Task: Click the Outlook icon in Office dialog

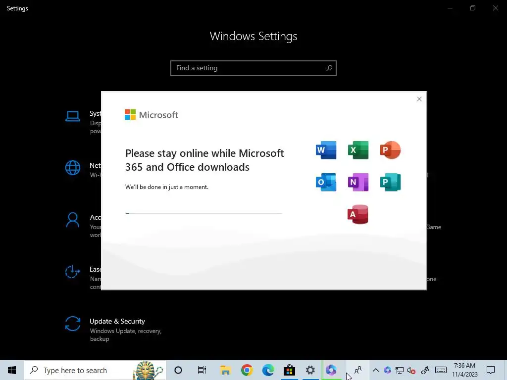Action: pos(326,182)
